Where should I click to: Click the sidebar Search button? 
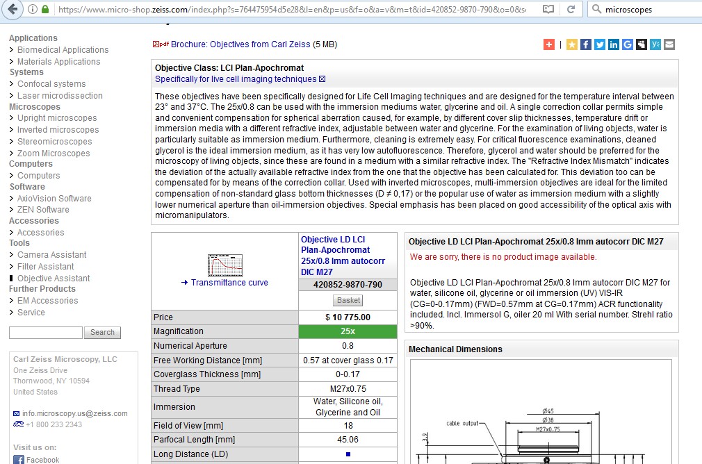103,333
